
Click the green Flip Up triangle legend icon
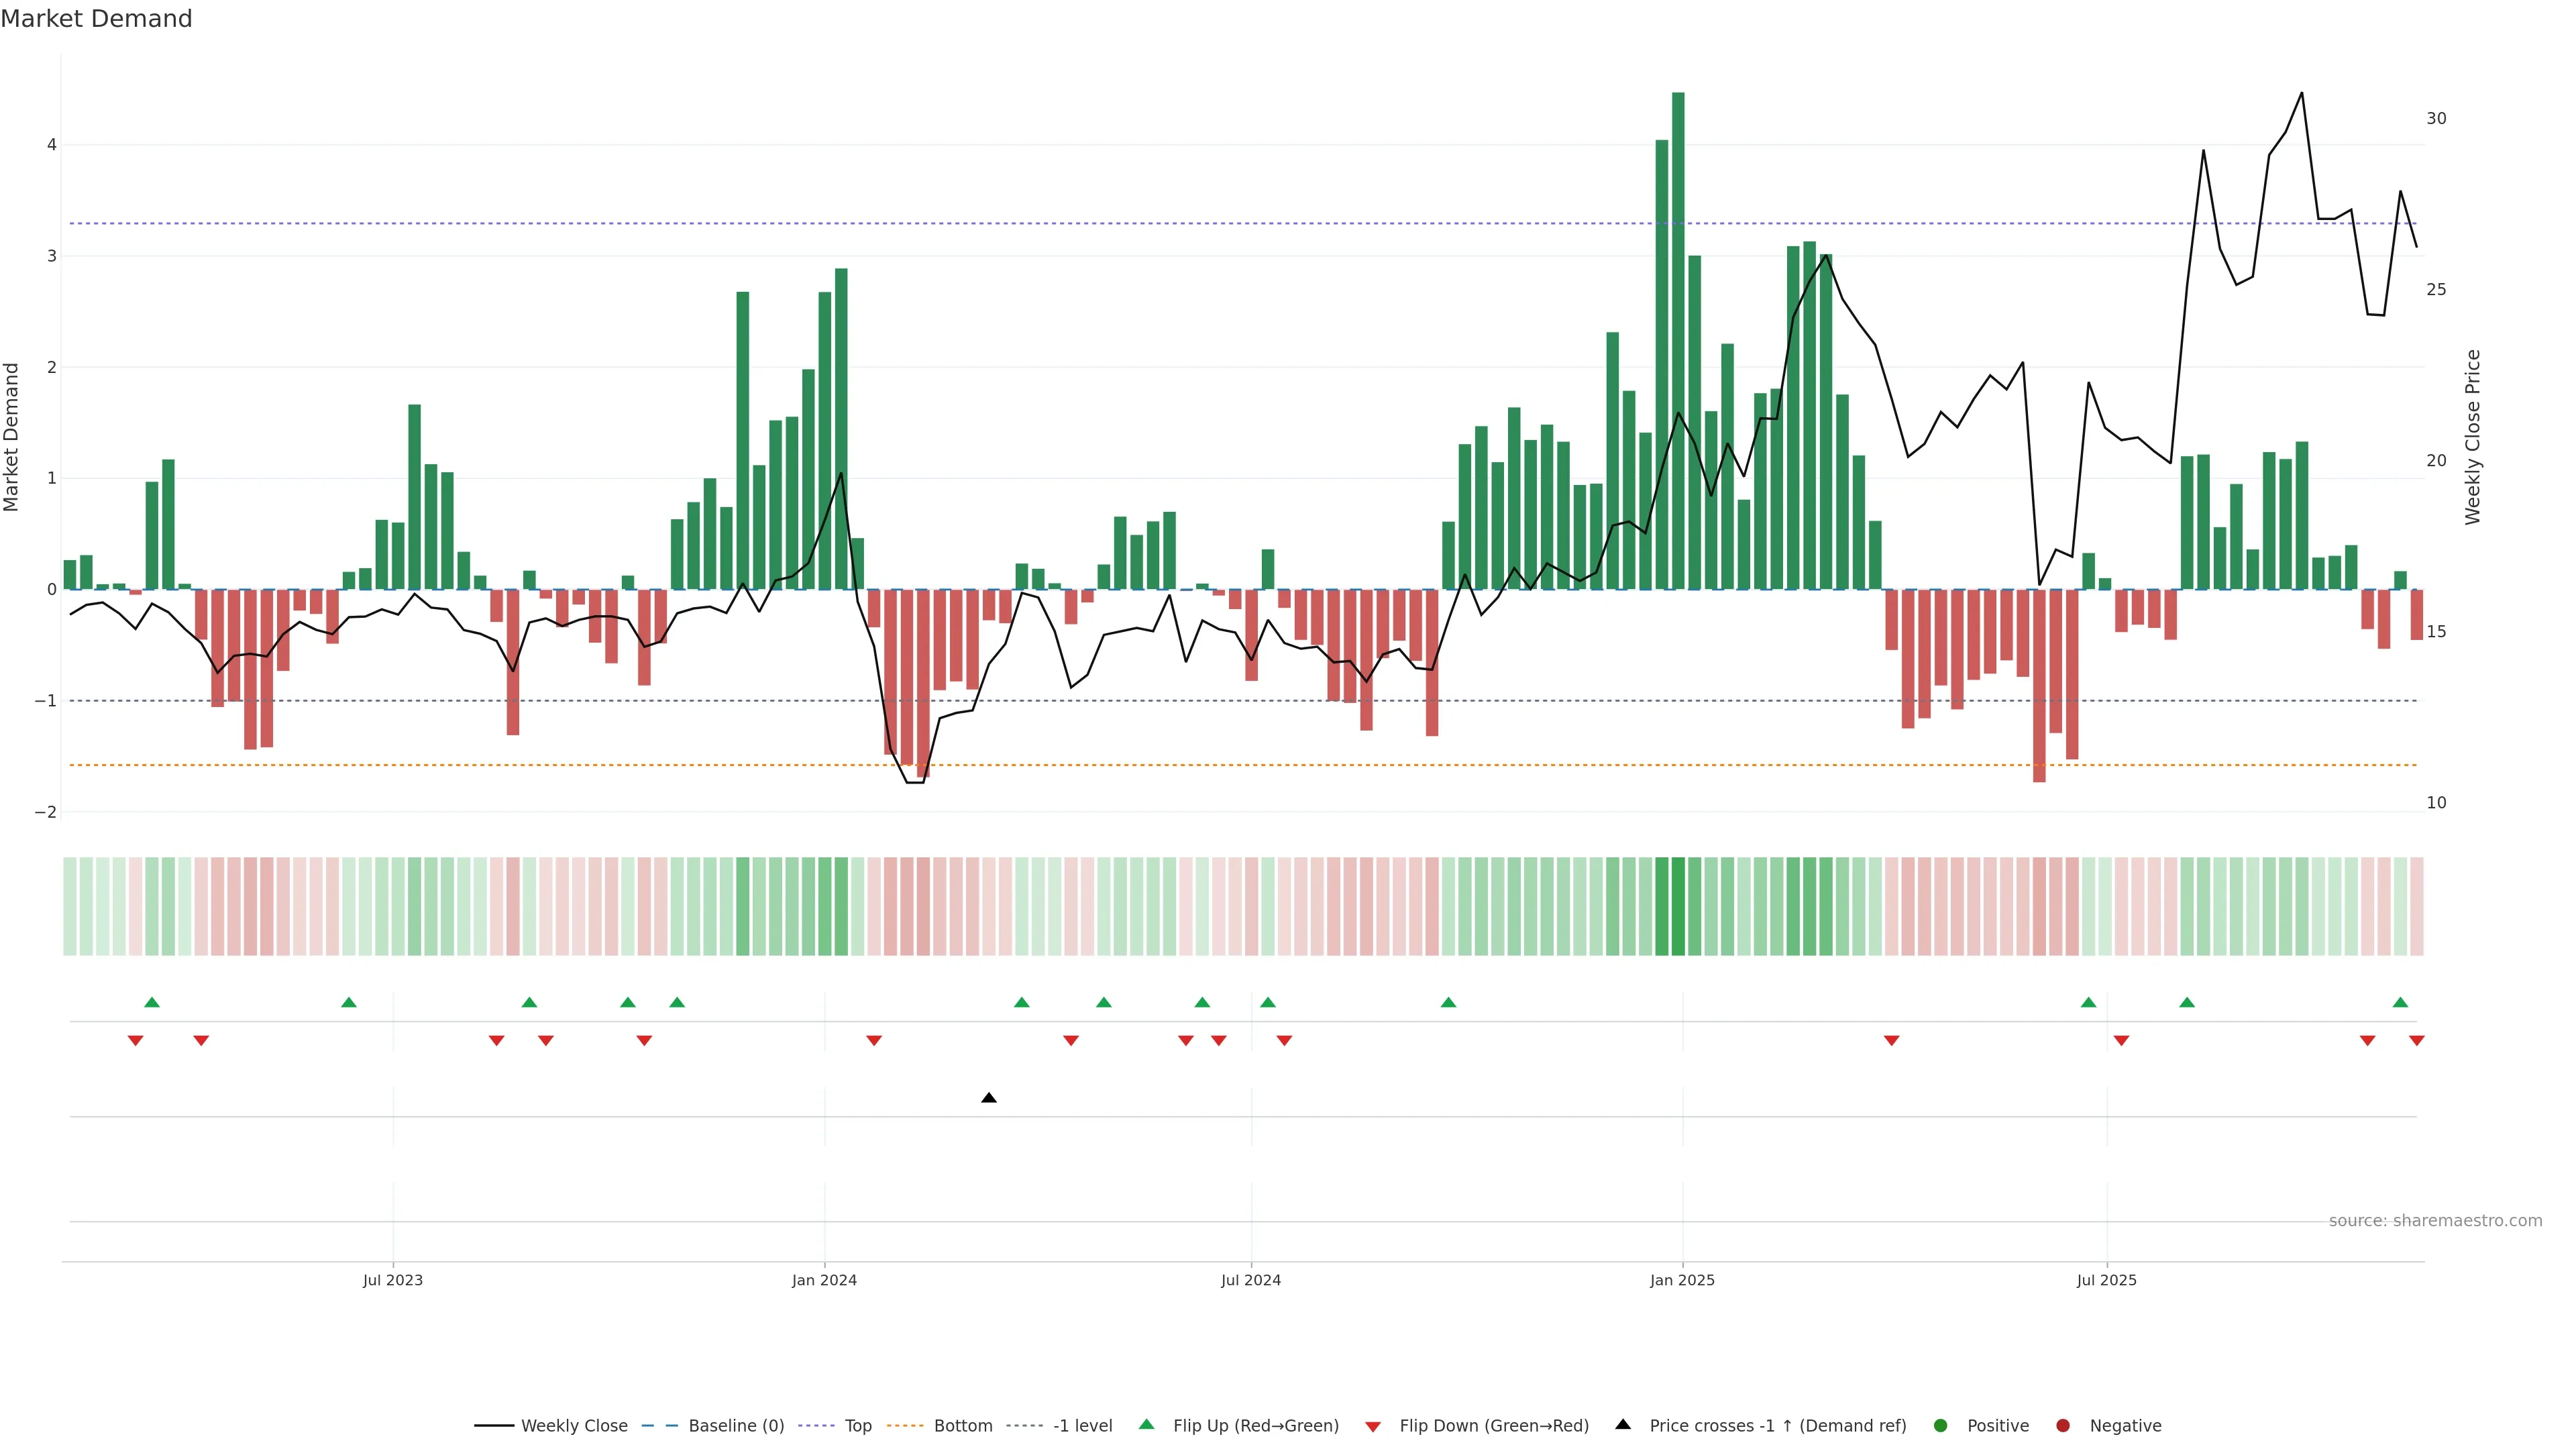tap(1146, 1424)
